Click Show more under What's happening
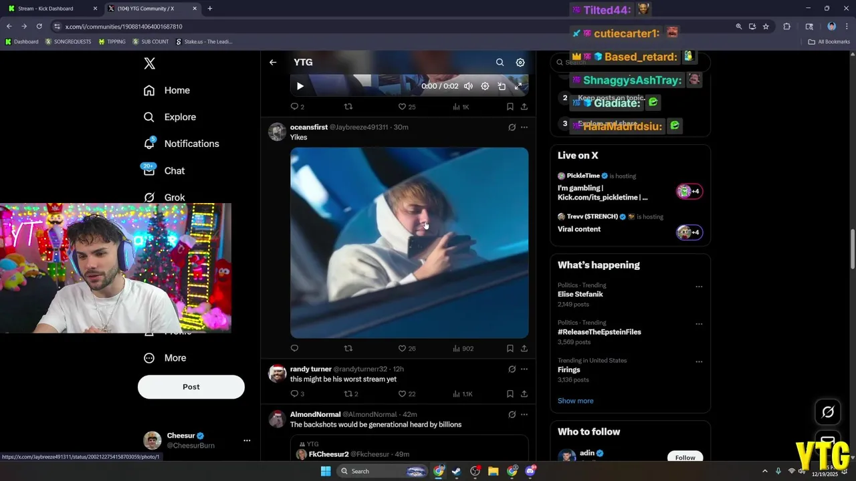The image size is (856, 481). (576, 401)
